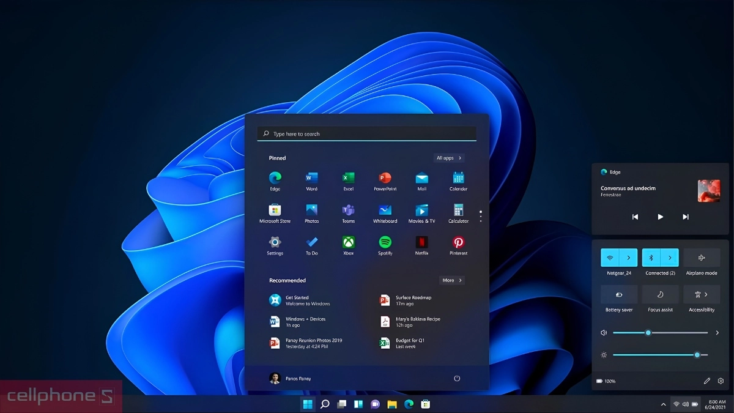Open the Accessibility options tile

[x=702, y=294]
